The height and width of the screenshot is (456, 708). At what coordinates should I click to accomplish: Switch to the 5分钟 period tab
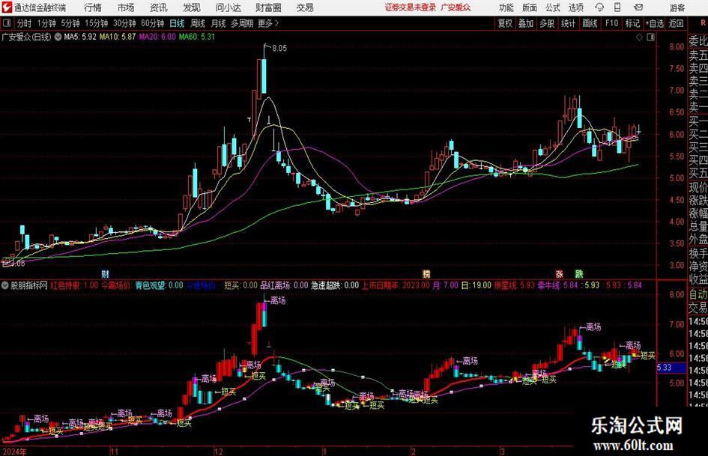70,23
